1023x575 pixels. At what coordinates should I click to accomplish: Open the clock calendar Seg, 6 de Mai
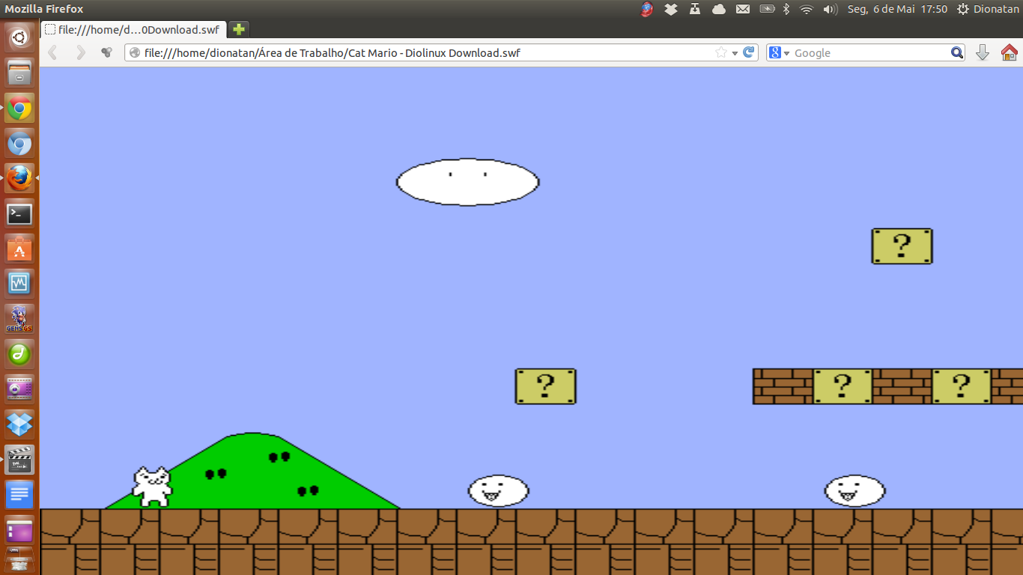point(897,9)
